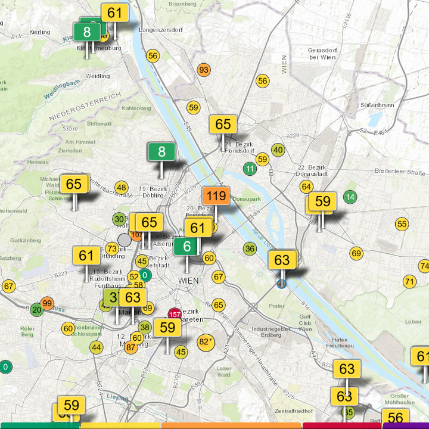Click the 36 circle marker
The height and width of the screenshot is (429, 429).
pos(250,248)
